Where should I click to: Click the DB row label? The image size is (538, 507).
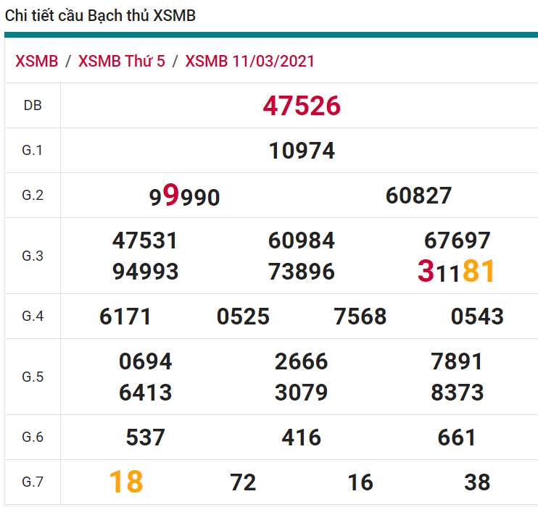(x=33, y=106)
